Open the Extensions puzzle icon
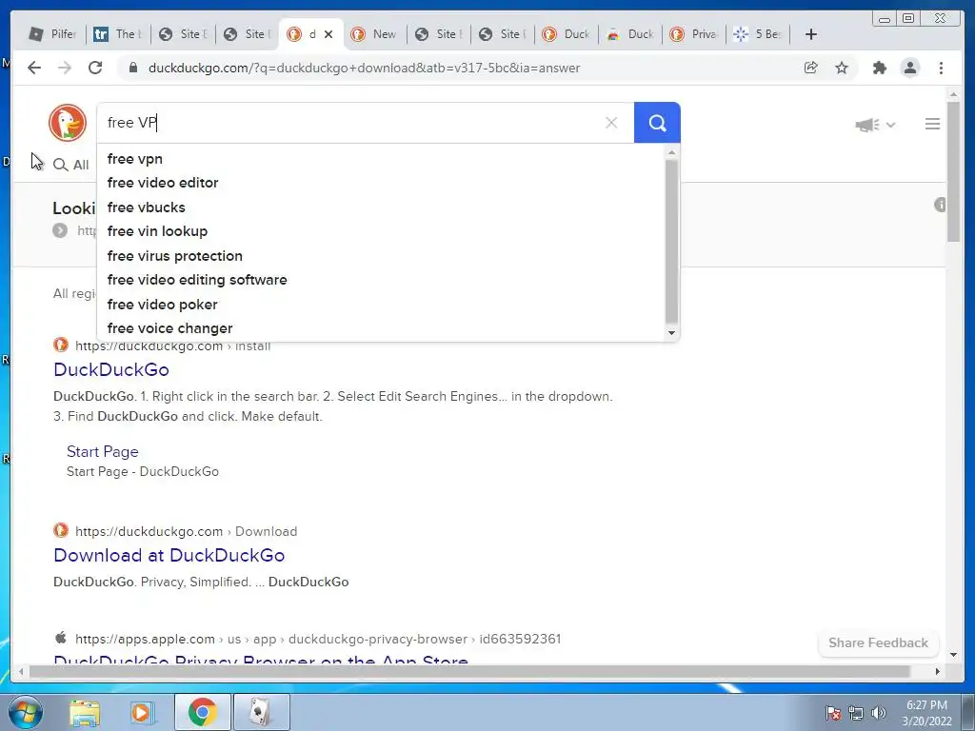This screenshot has width=975, height=731. [879, 68]
